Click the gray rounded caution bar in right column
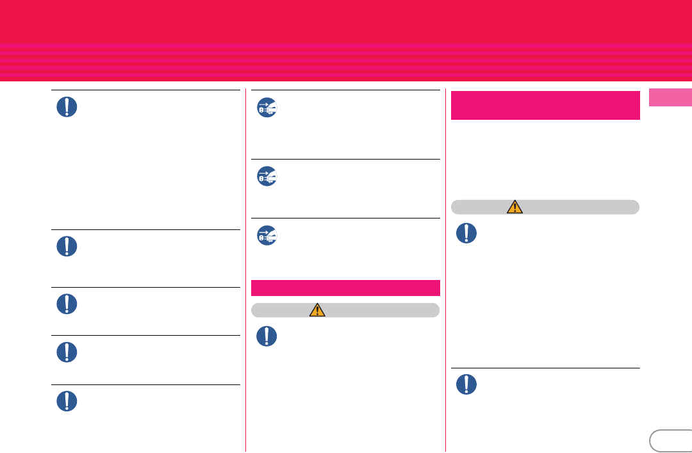 [545, 207]
